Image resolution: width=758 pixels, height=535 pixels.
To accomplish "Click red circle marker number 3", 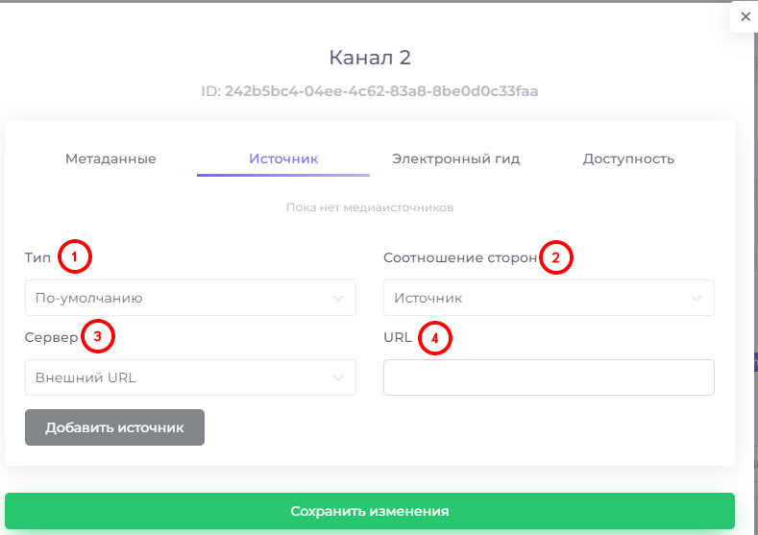I will click(x=98, y=336).
